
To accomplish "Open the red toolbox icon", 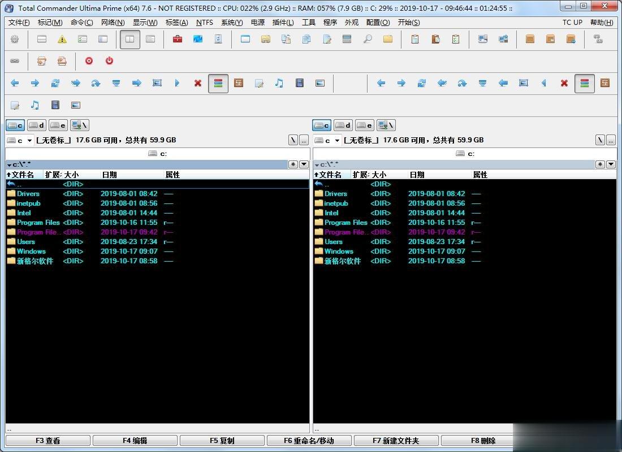I will click(x=178, y=39).
